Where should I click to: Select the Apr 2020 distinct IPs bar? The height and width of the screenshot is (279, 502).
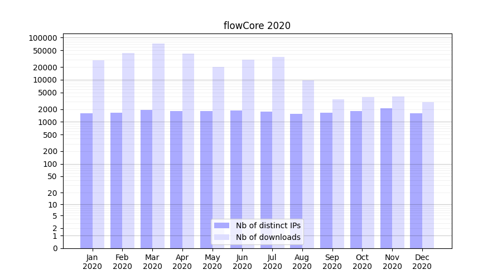click(x=176, y=180)
